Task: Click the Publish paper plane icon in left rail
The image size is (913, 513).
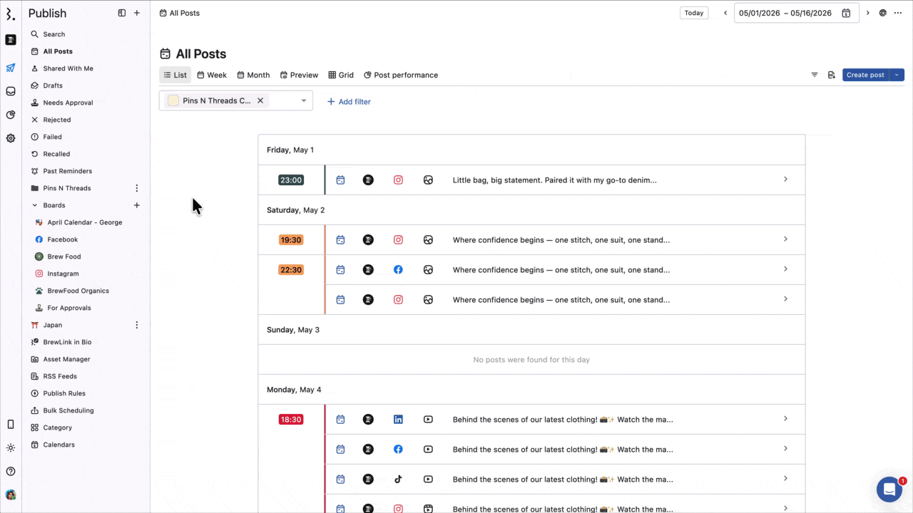Action: tap(11, 68)
